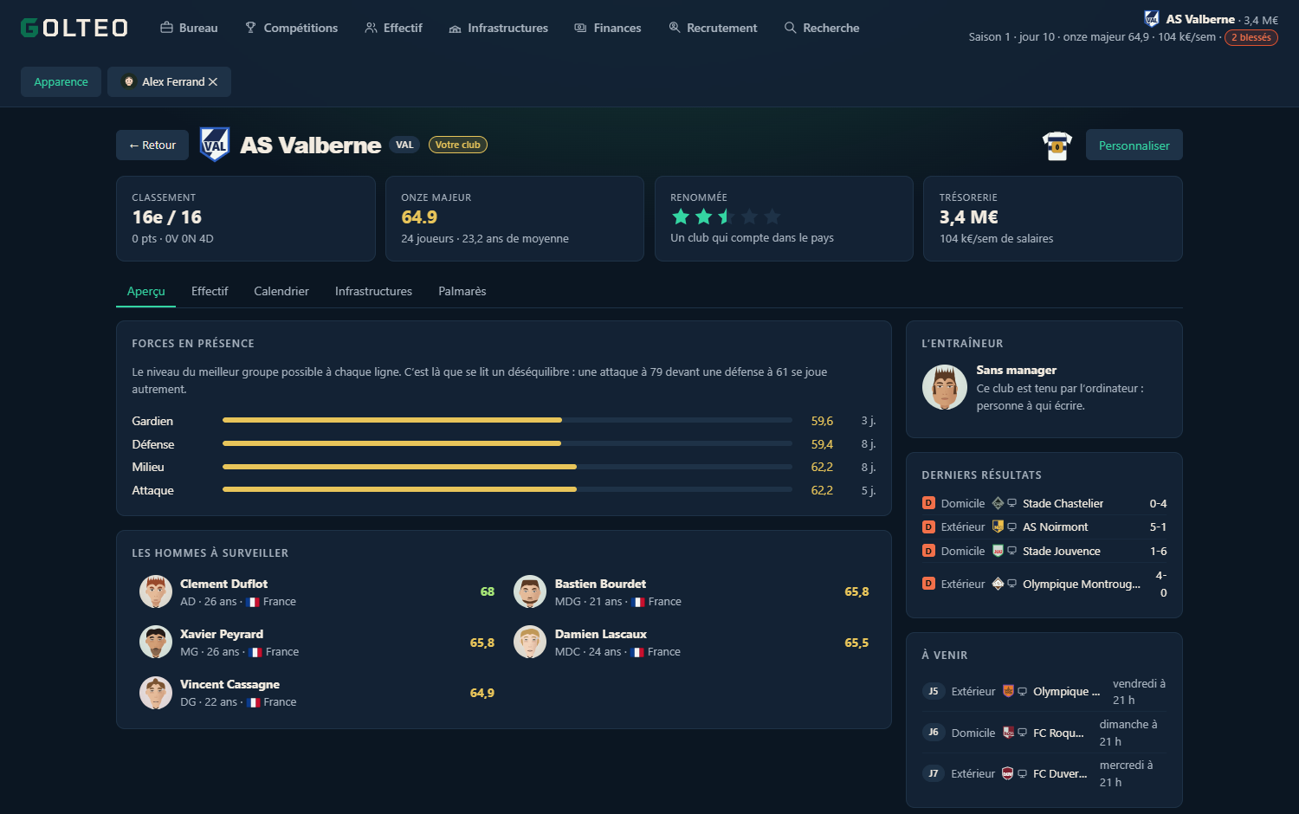This screenshot has width=1299, height=814.
Task: Switch to the Effectif tab
Action: pos(210,291)
